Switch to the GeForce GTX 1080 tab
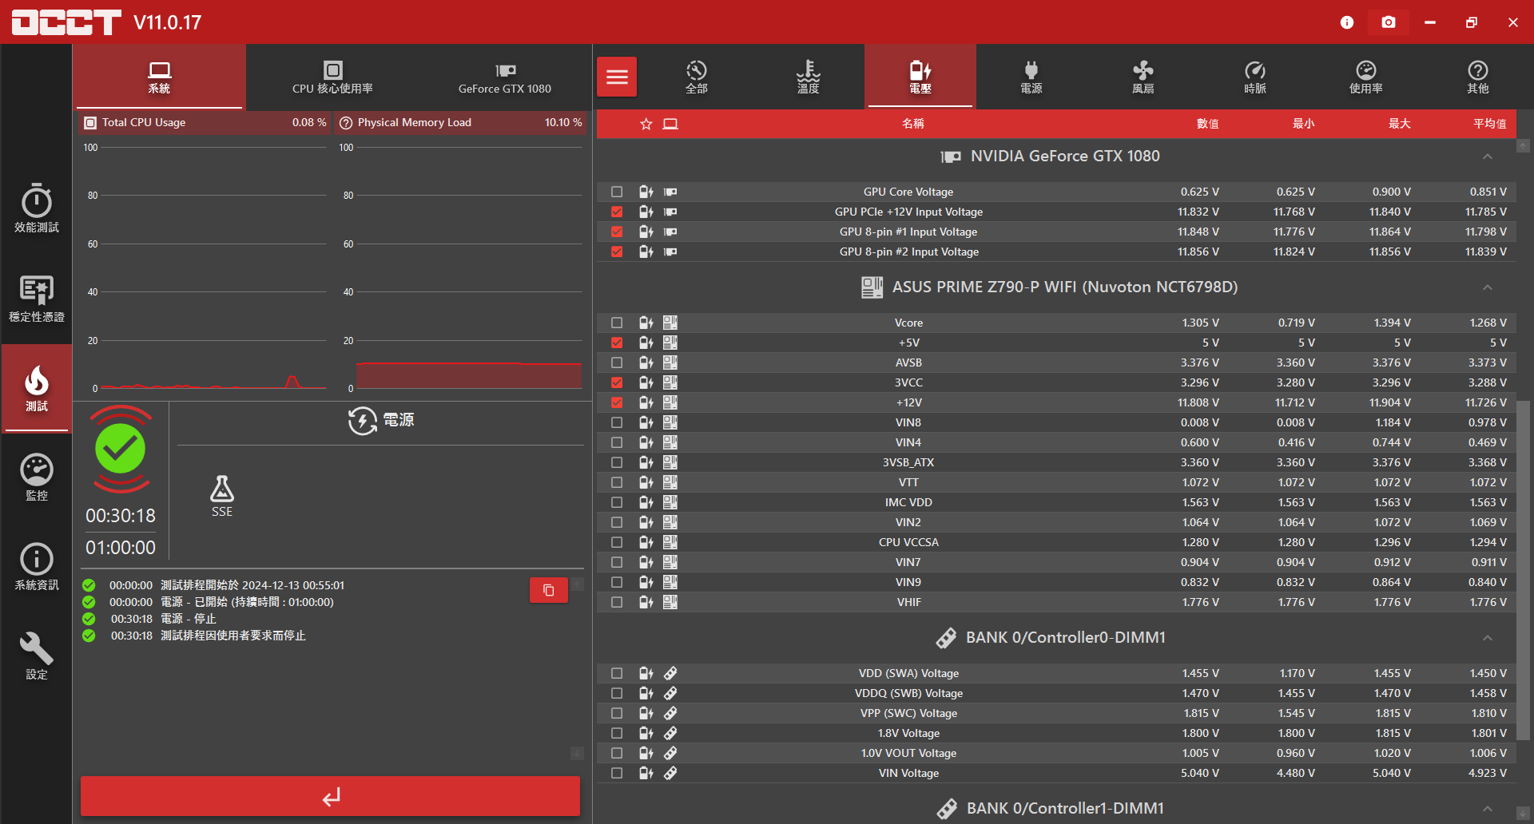 point(505,77)
